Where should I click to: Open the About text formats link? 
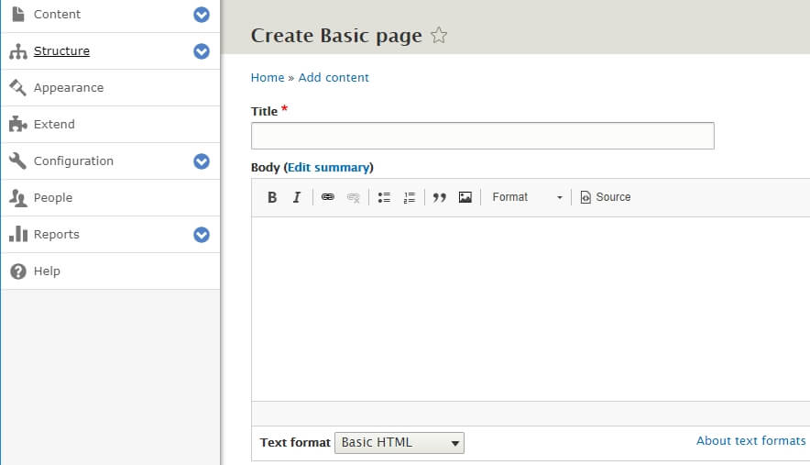[750, 441]
